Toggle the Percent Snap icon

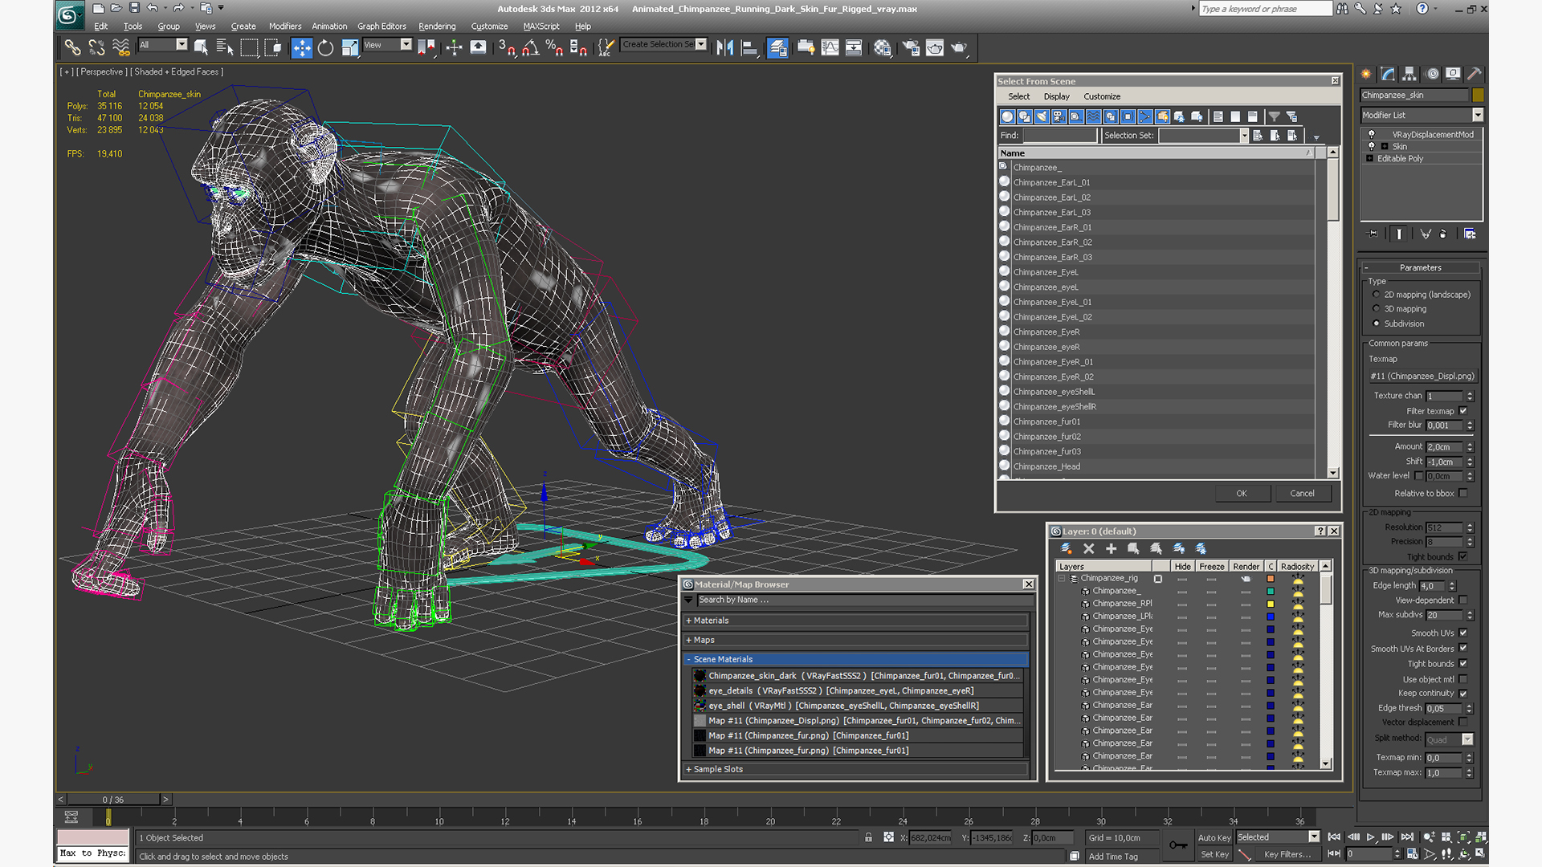[554, 48]
